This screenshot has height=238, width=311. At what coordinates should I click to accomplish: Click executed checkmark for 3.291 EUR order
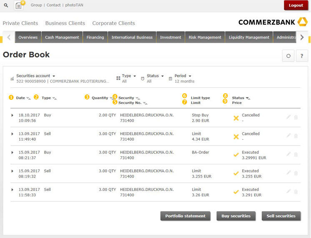point(236,192)
